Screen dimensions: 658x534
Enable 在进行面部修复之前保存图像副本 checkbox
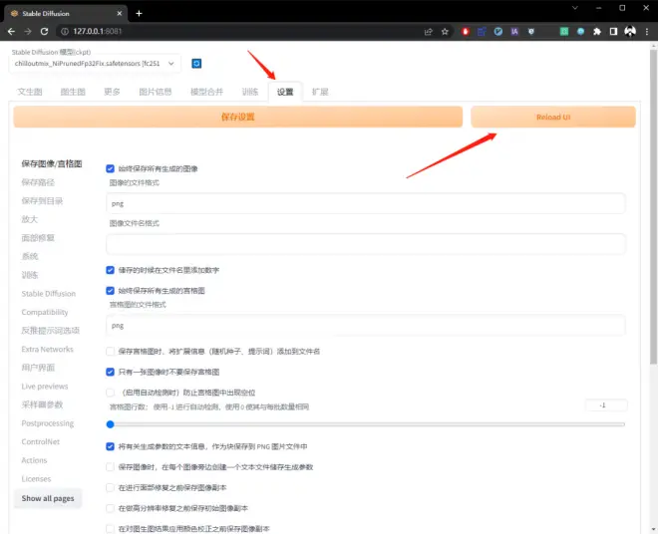[x=110, y=487]
